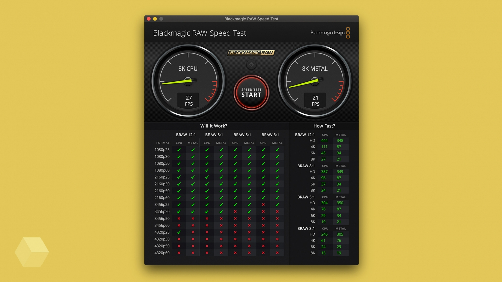
Task: Click the 2160p50 BRAW 12:1 METAL checkmark
Action: 193,191
